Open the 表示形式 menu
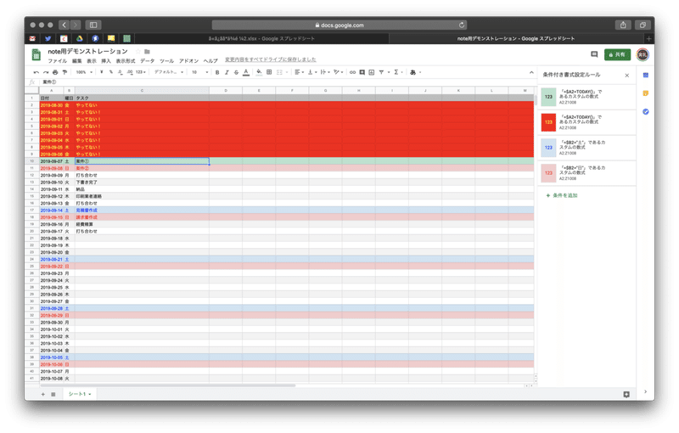 coord(125,61)
